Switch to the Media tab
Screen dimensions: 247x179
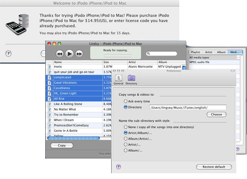(x=235, y=52)
